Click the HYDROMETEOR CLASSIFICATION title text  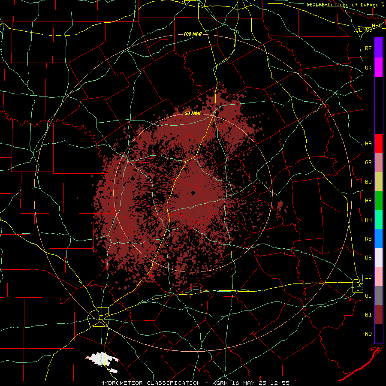pyautogui.click(x=151, y=383)
